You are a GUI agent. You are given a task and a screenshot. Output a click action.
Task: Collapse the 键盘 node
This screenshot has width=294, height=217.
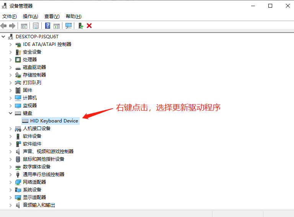[x=11, y=113]
